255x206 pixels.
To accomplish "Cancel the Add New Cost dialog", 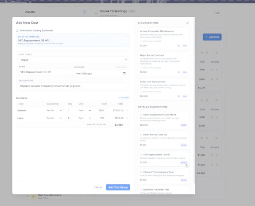I will [x=98, y=187].
